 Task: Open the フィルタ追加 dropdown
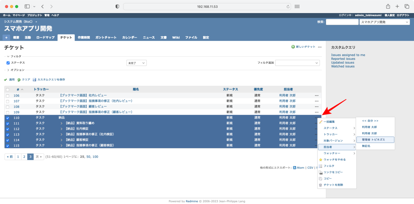pos(297,63)
